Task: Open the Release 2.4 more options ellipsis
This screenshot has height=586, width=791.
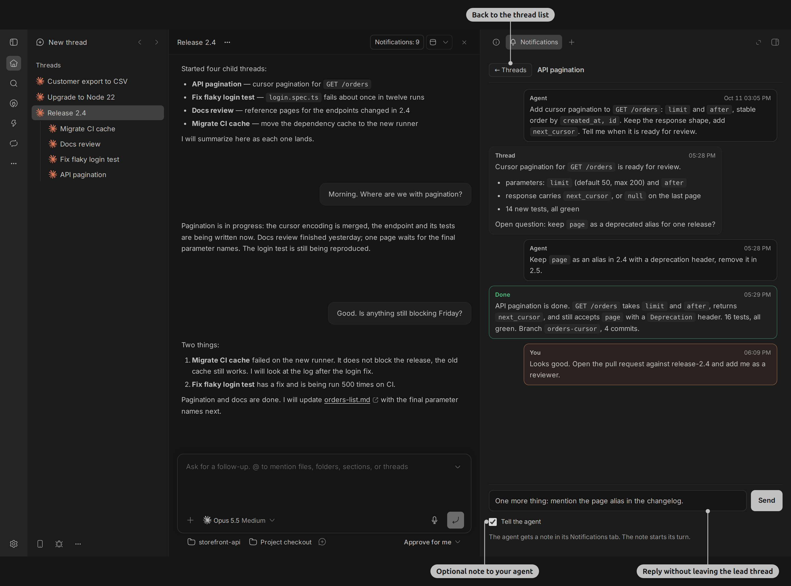Action: click(227, 42)
